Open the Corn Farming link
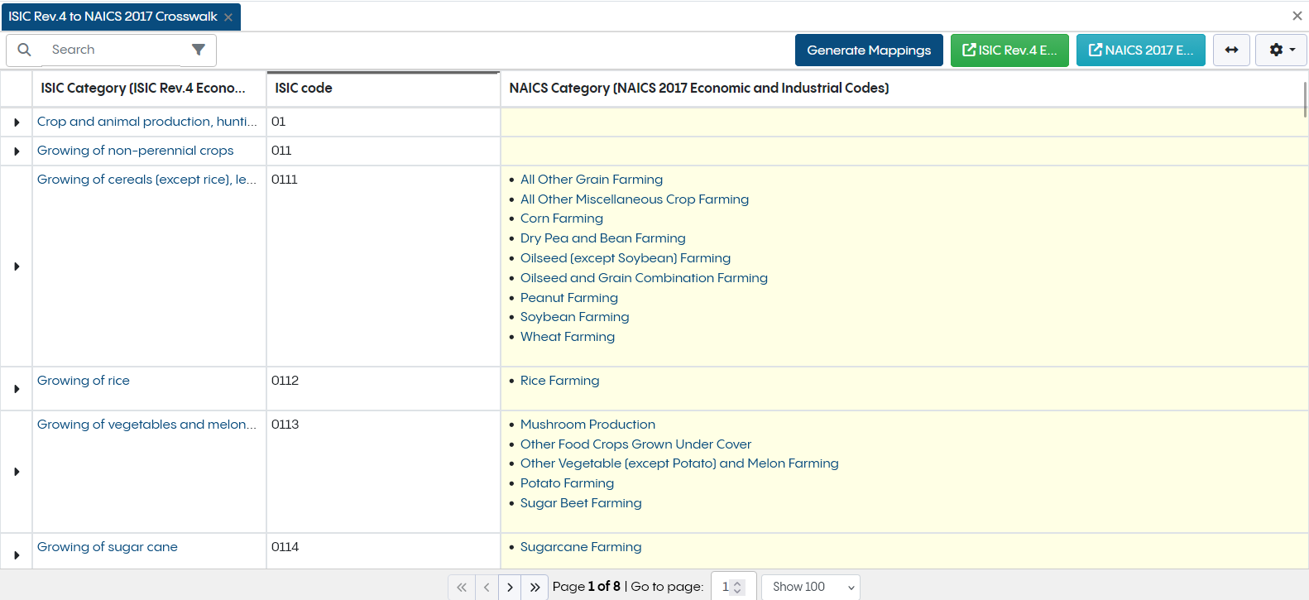This screenshot has height=600, width=1309. click(562, 218)
